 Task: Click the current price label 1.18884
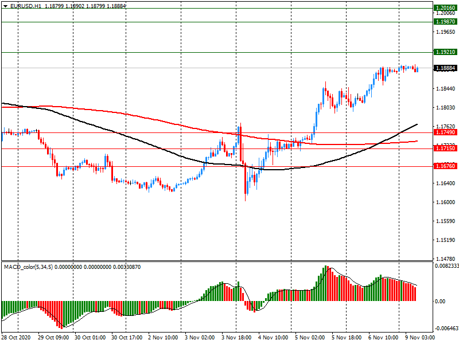445,68
